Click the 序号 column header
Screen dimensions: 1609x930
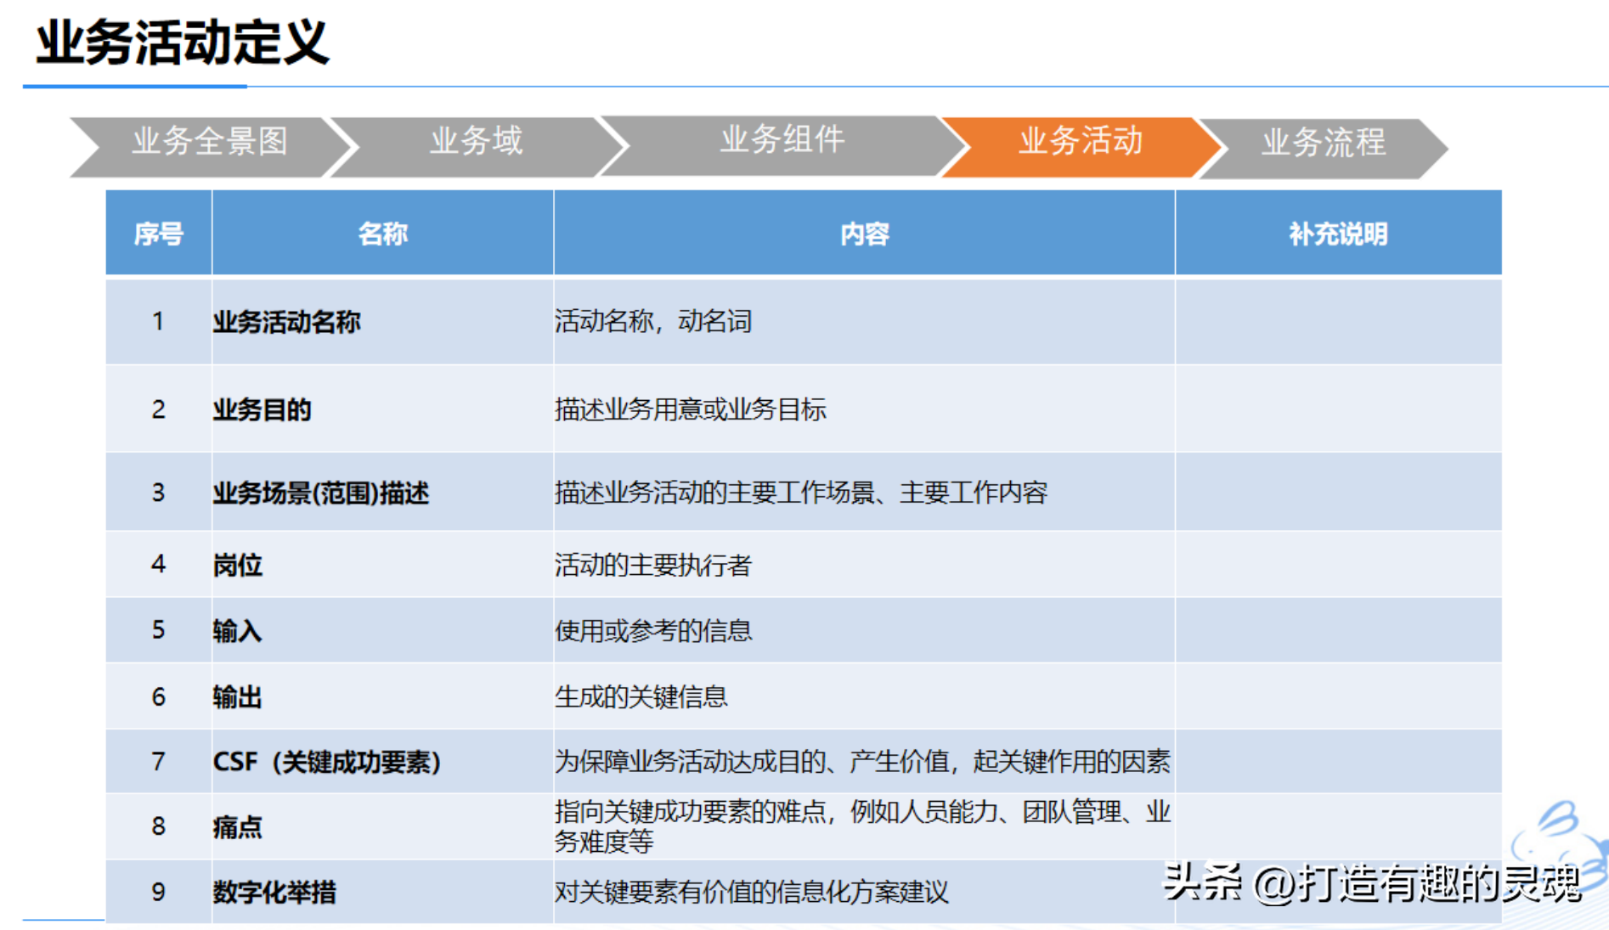click(x=159, y=234)
